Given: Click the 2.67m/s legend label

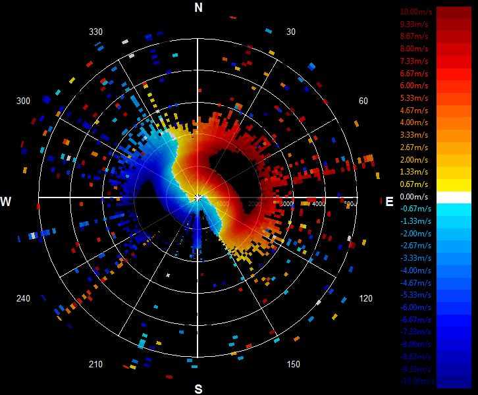Looking at the screenshot, I should pos(414,147).
